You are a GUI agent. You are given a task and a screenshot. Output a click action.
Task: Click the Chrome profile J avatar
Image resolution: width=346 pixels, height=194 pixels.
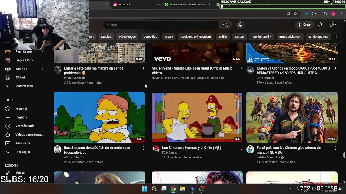(334, 13)
